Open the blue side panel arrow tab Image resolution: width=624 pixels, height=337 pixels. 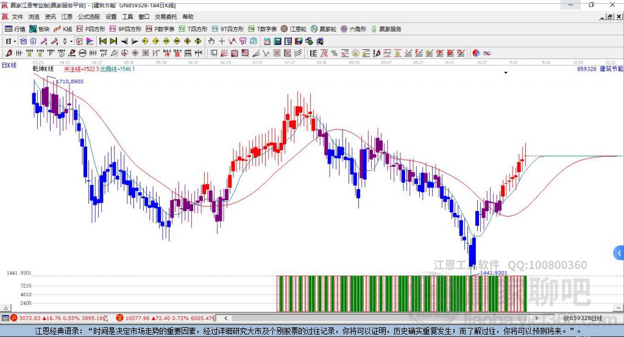(619, 253)
